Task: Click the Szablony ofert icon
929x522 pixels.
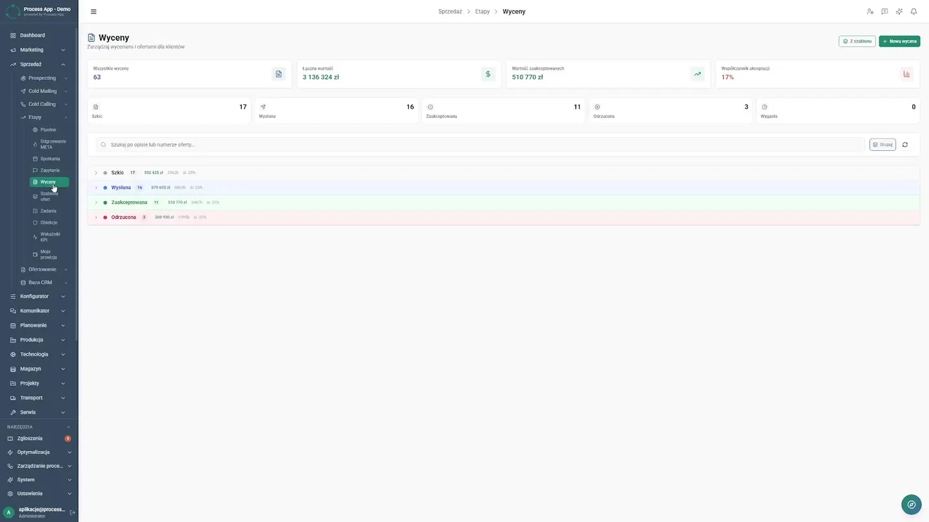Action: coord(35,197)
